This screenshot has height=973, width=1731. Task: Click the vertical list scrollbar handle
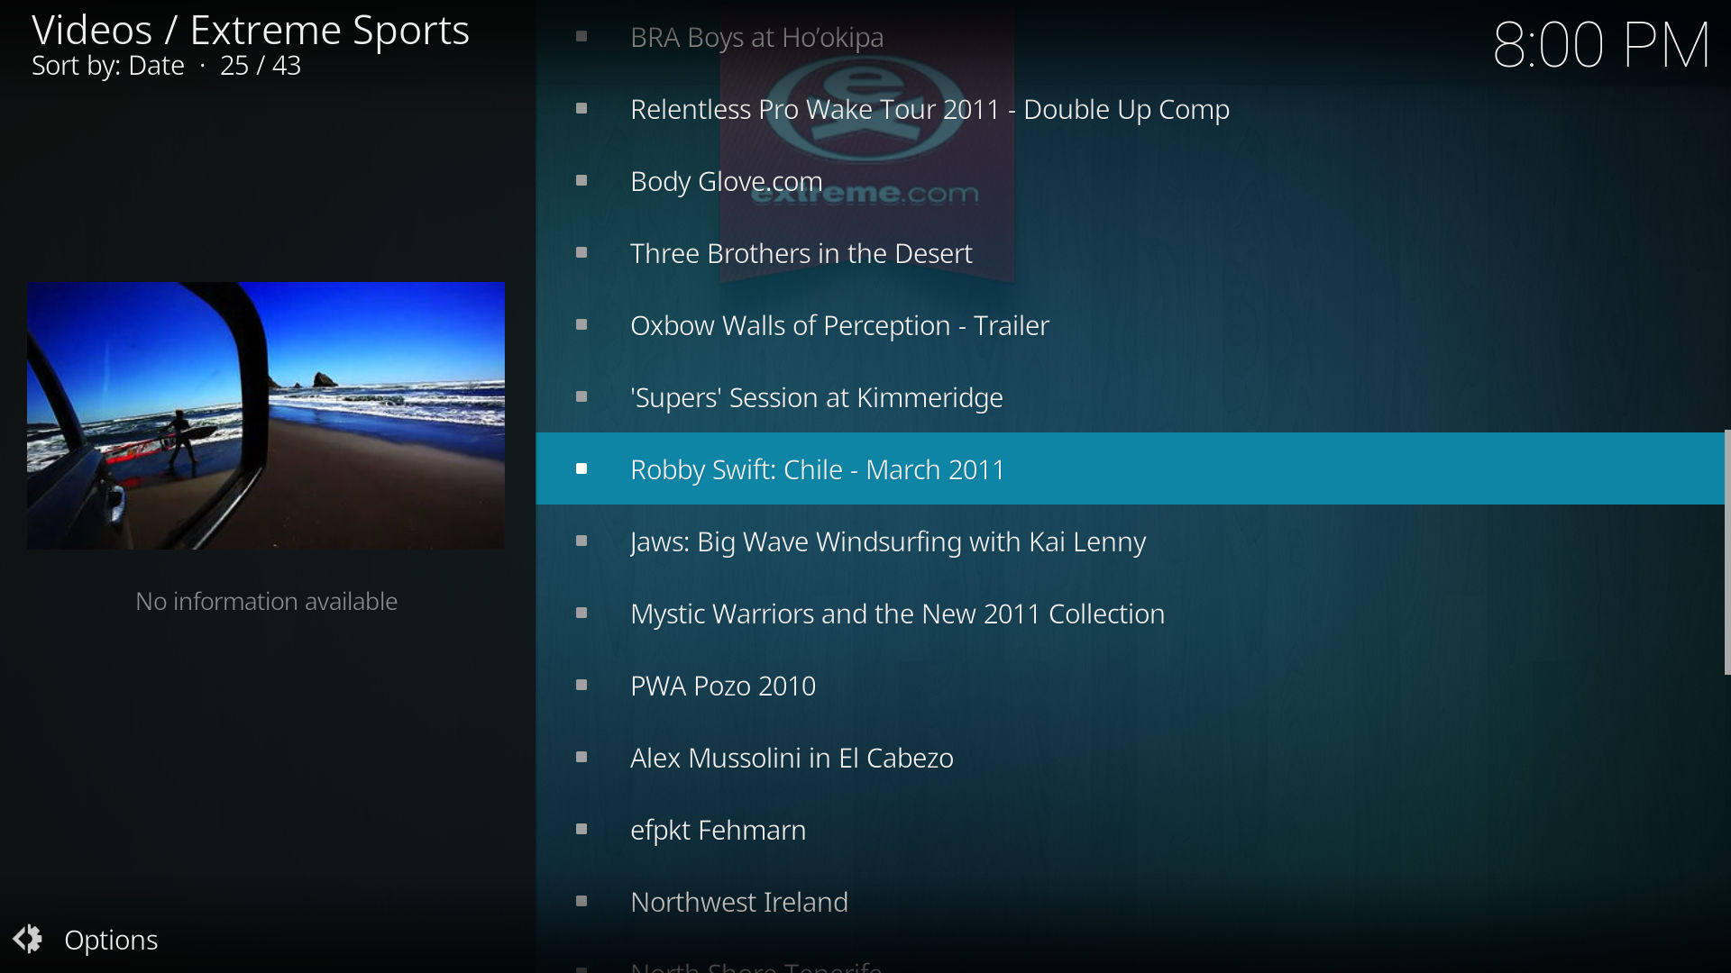(x=1726, y=551)
